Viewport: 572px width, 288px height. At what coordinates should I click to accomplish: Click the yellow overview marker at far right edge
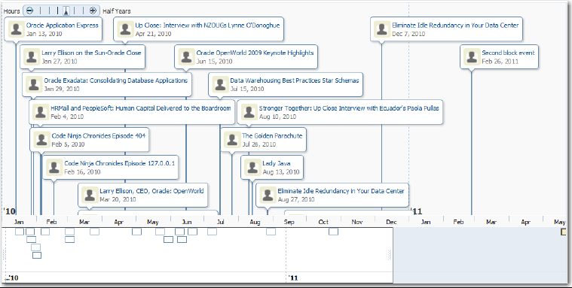tap(564, 232)
